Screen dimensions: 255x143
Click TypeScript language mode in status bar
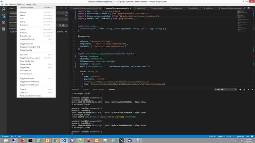pos(240,137)
